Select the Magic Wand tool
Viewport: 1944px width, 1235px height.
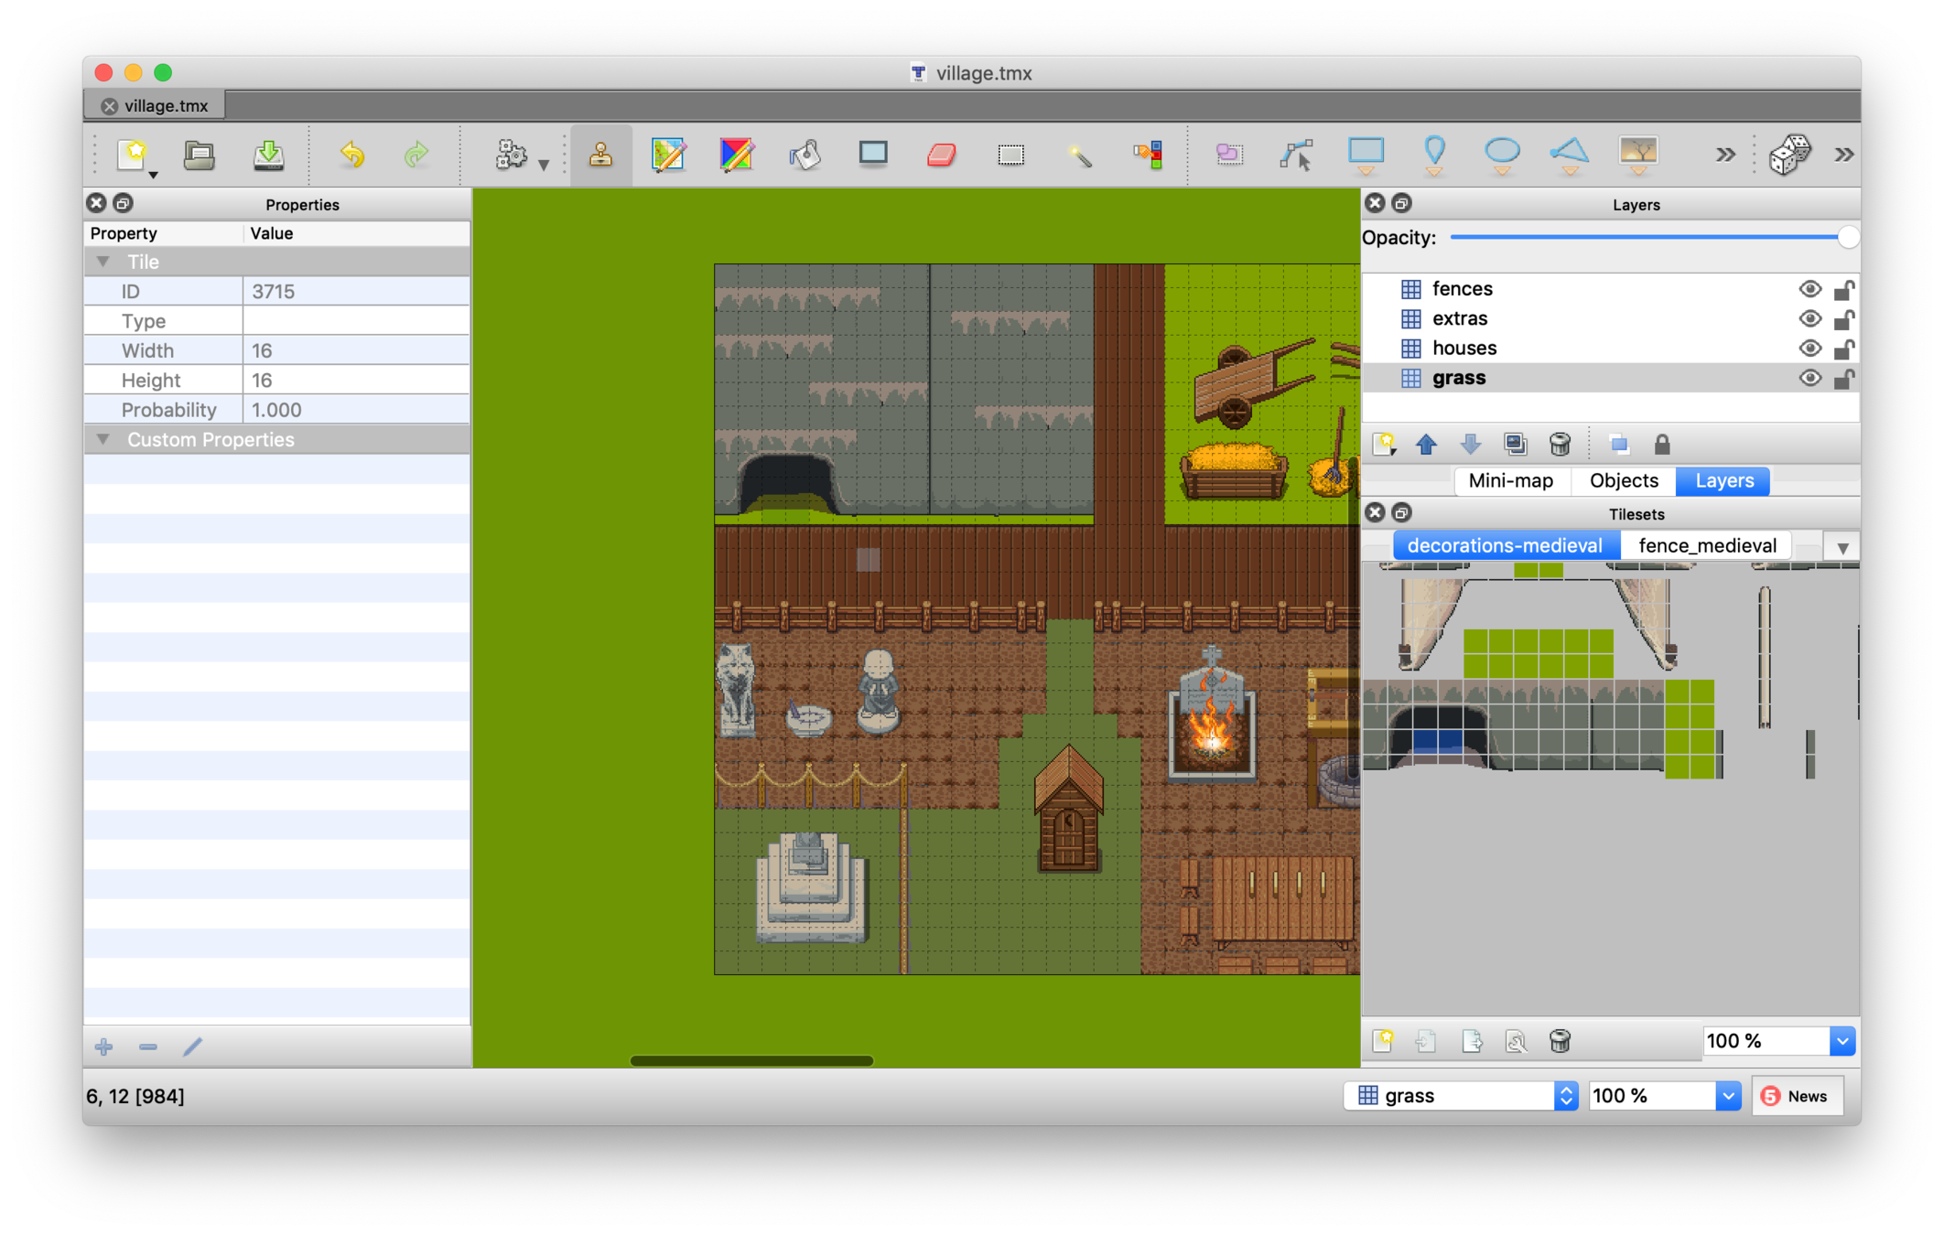(1080, 155)
